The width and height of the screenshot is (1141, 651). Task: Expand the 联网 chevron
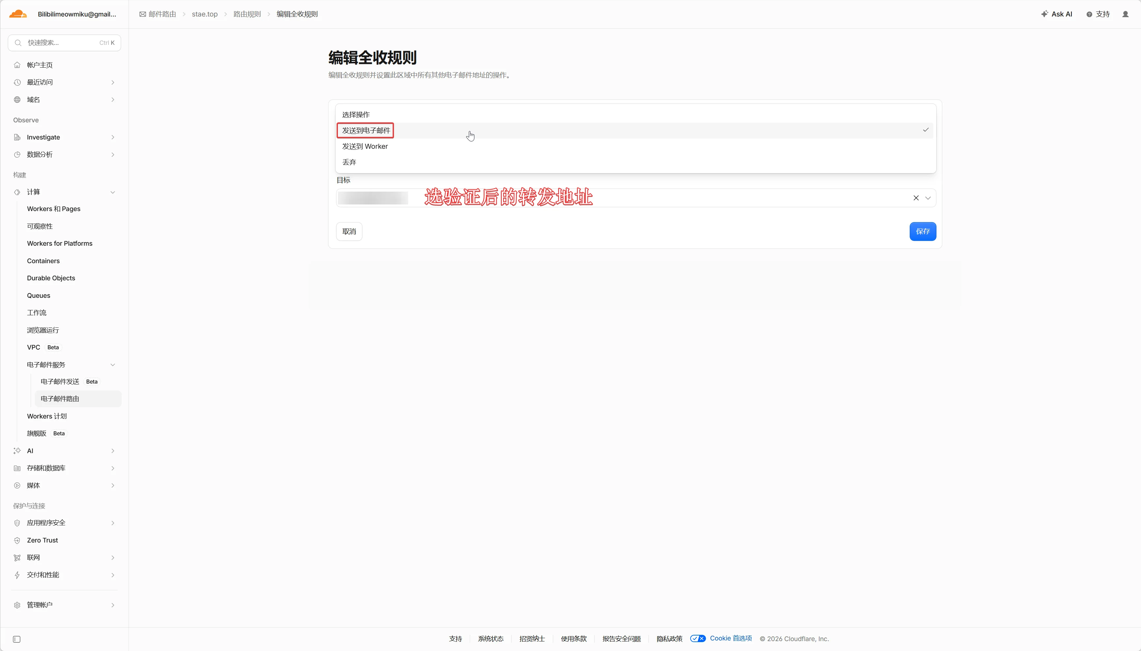(x=113, y=558)
